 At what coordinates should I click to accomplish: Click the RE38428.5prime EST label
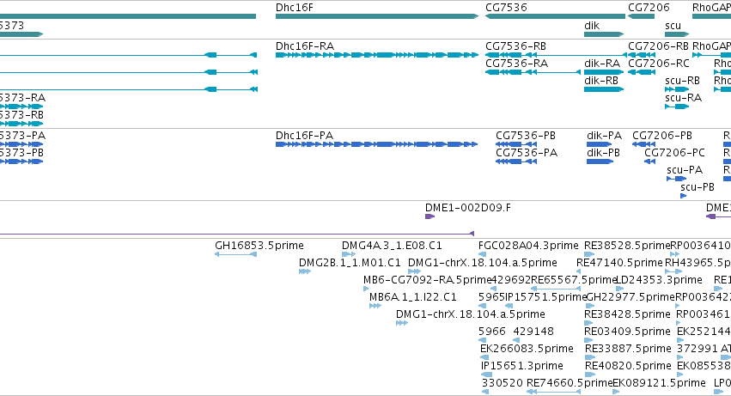pos(627,314)
